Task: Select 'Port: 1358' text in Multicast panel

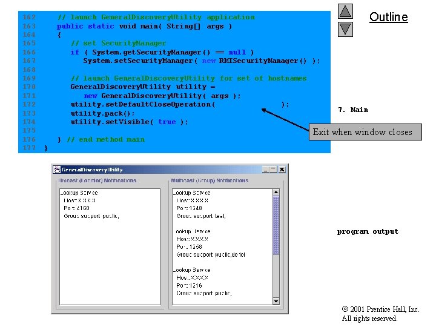Action: pos(189,246)
